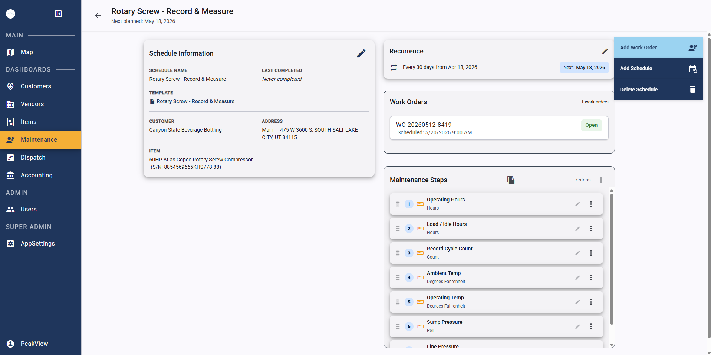The height and width of the screenshot is (355, 711).
Task: Click the 1 work orders count label
Action: pyautogui.click(x=595, y=102)
